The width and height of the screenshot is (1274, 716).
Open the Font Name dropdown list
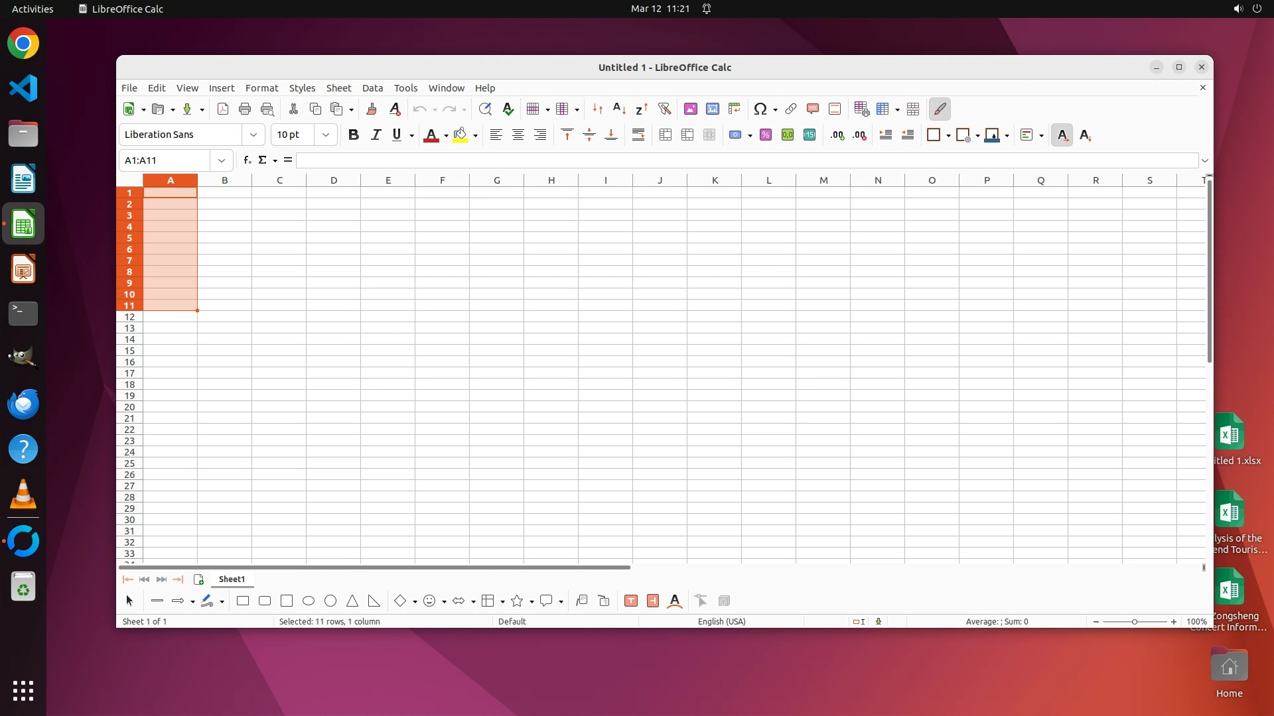pyautogui.click(x=253, y=135)
